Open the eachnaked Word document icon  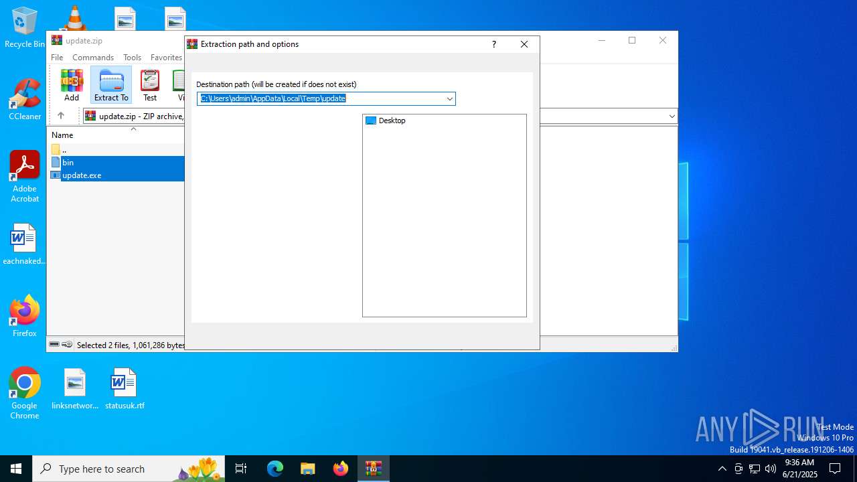(x=24, y=244)
